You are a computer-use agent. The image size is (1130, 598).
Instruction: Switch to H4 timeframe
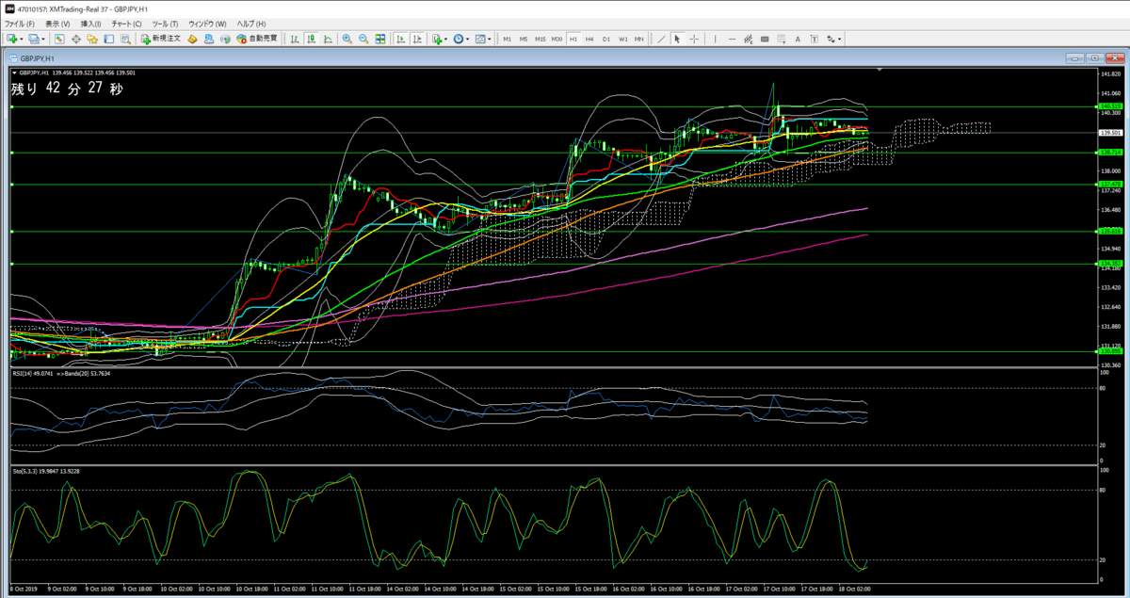pyautogui.click(x=589, y=39)
